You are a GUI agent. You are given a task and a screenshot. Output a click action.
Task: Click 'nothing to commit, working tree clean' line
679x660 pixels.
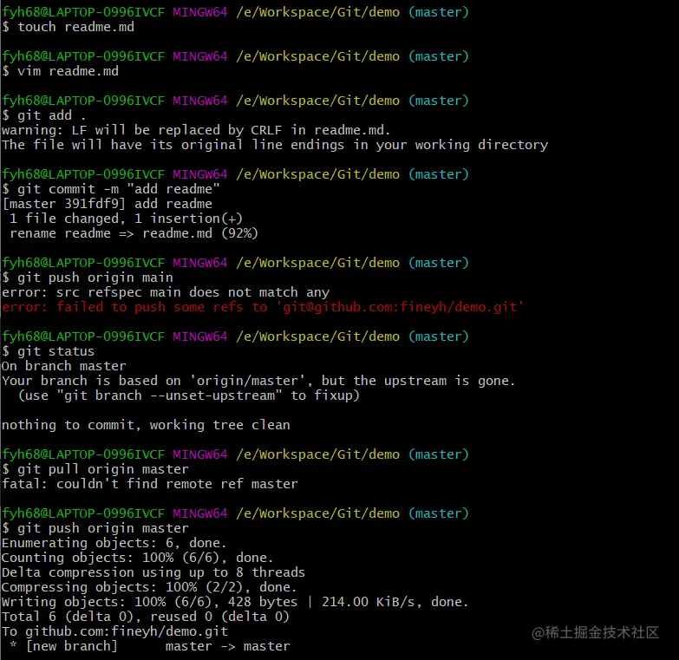[146, 425]
